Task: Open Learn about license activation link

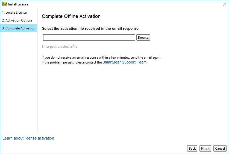Action: (28, 138)
